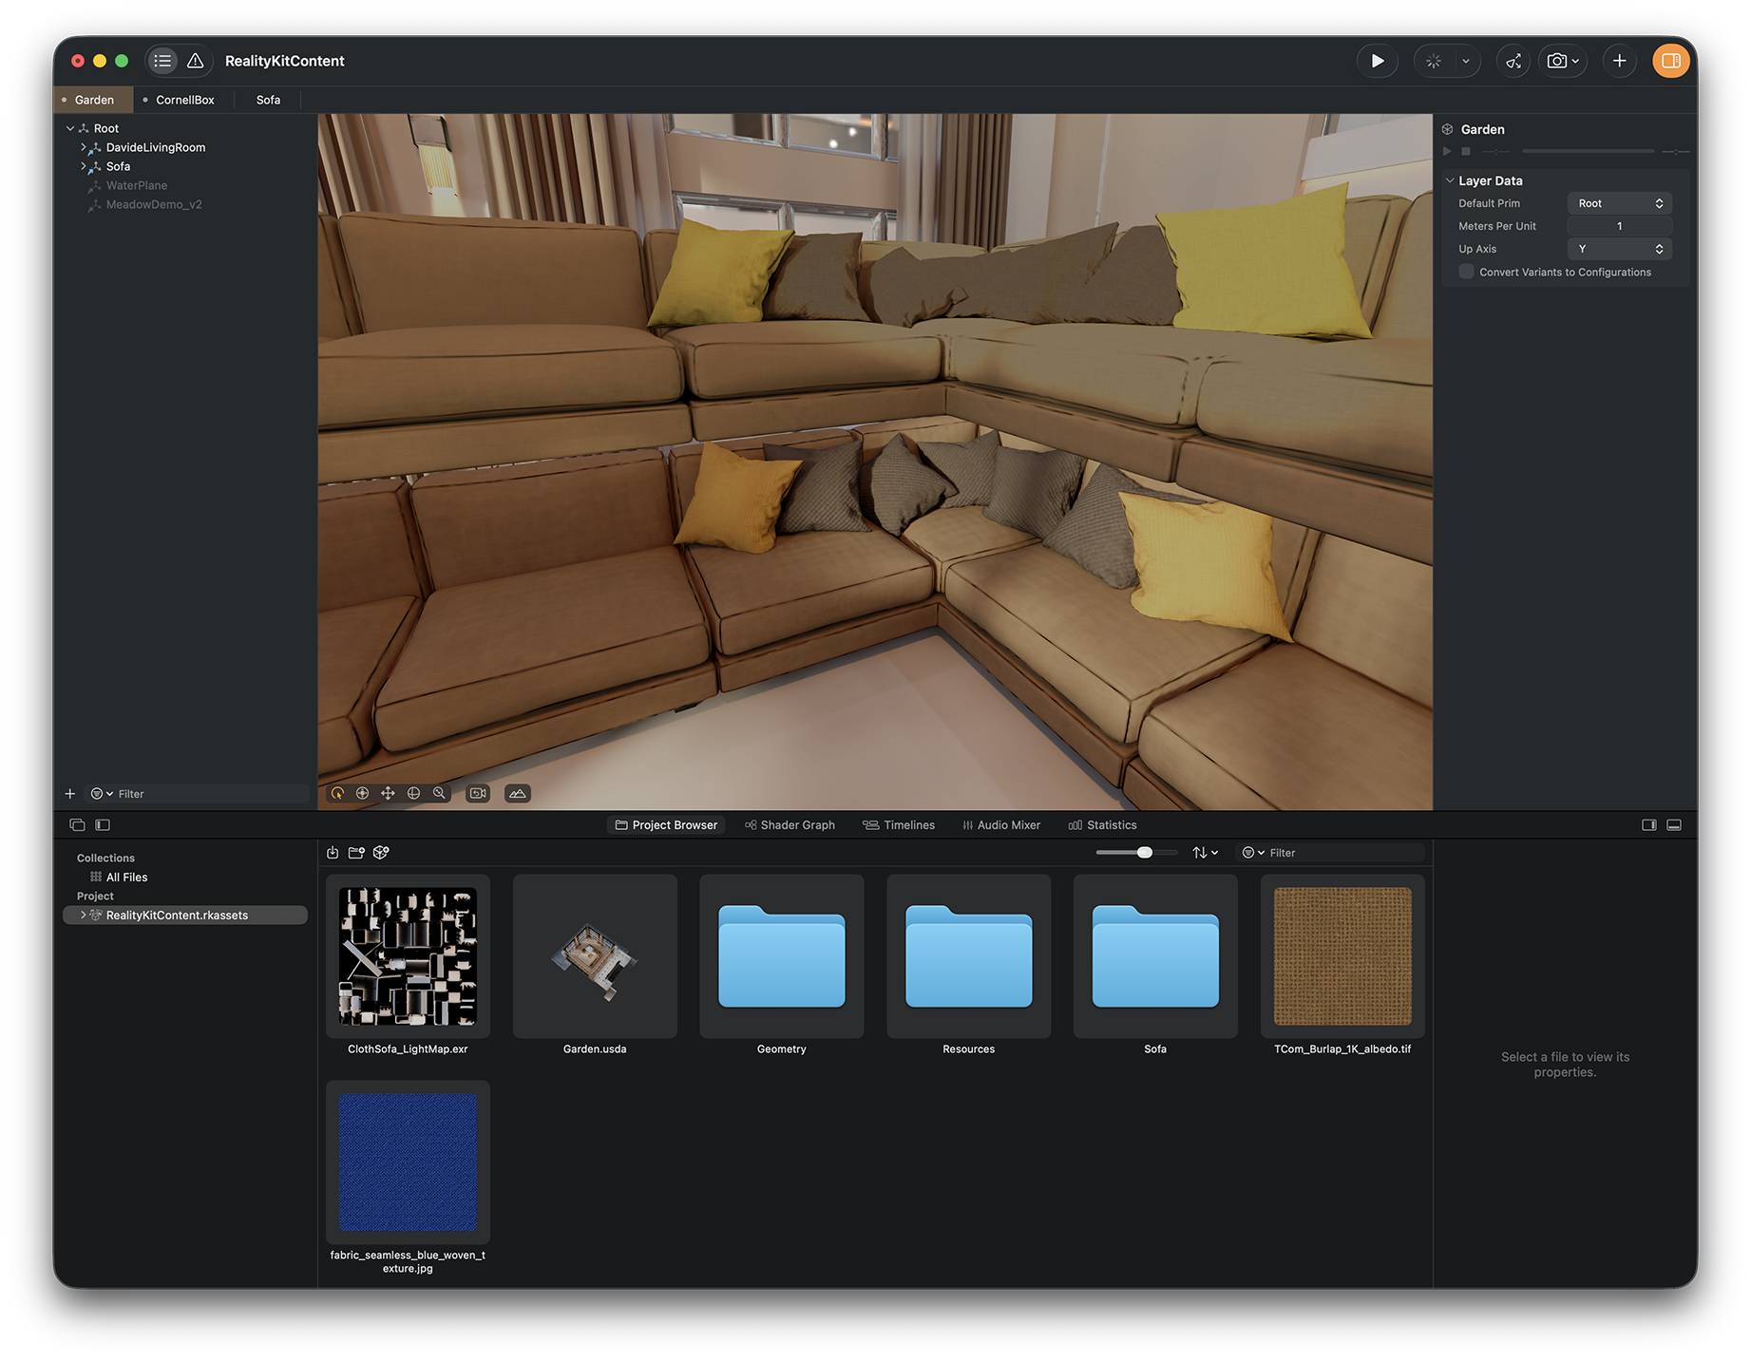Enable Convert Variants to Configurations checkbox
The image size is (1751, 1359).
[1466, 272]
